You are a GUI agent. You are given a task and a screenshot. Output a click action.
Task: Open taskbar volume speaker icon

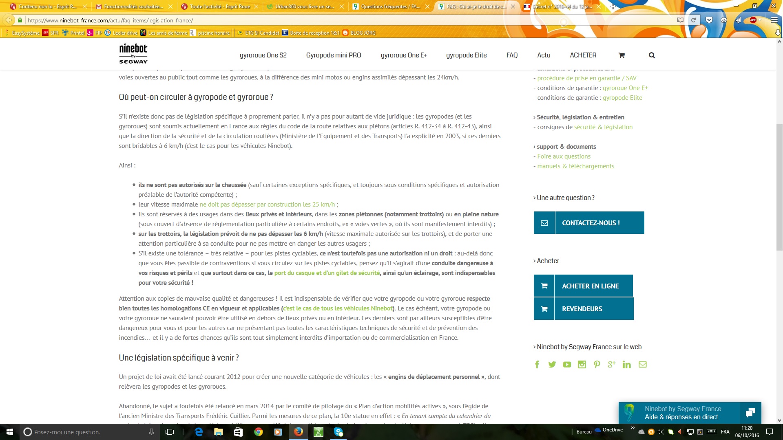tap(661, 432)
